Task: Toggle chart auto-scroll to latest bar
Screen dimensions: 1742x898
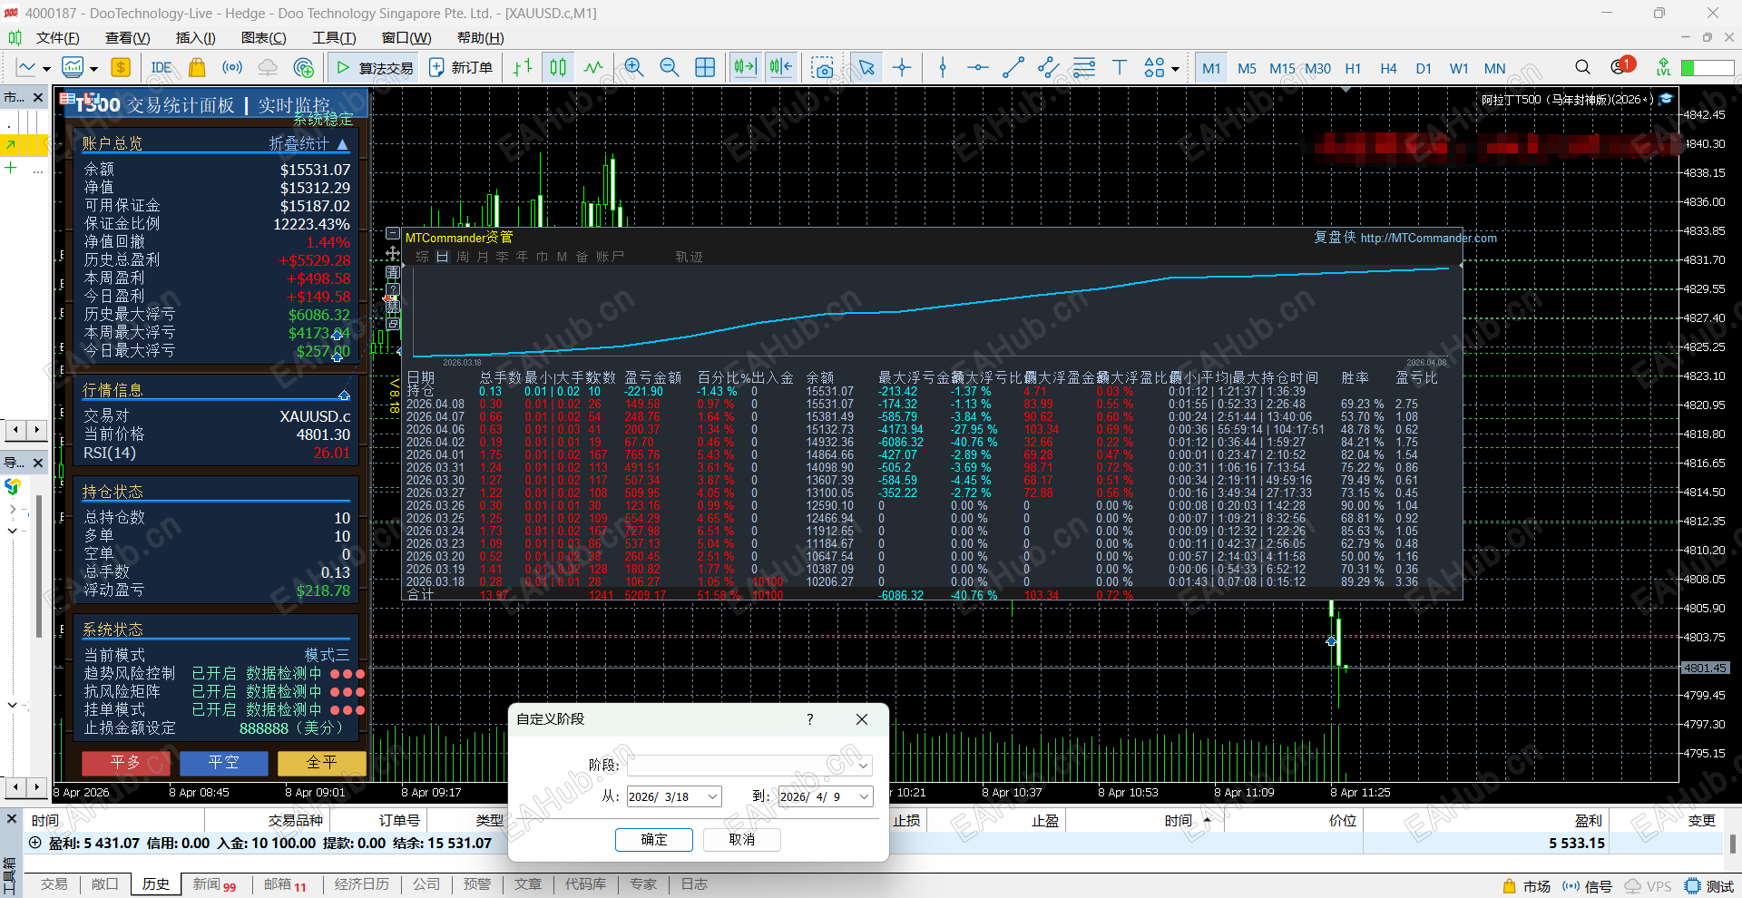Action: click(x=744, y=68)
